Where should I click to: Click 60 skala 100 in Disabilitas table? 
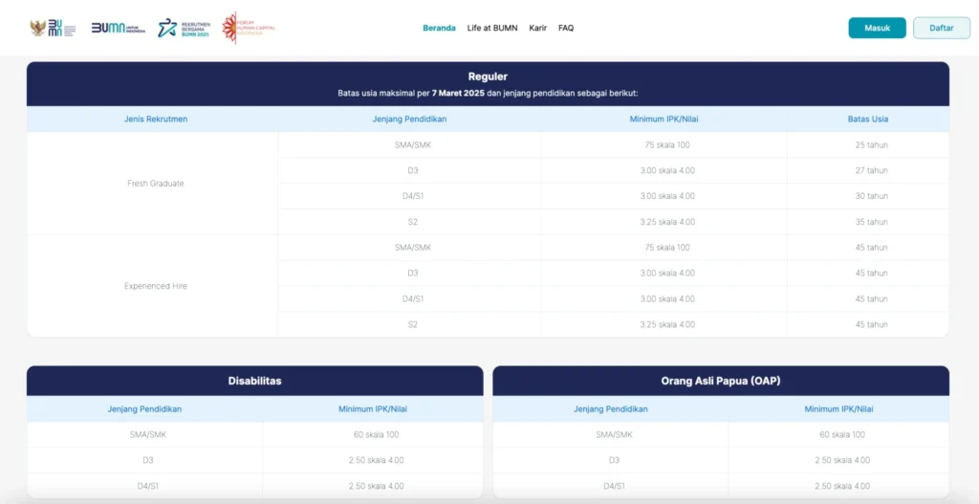point(376,435)
